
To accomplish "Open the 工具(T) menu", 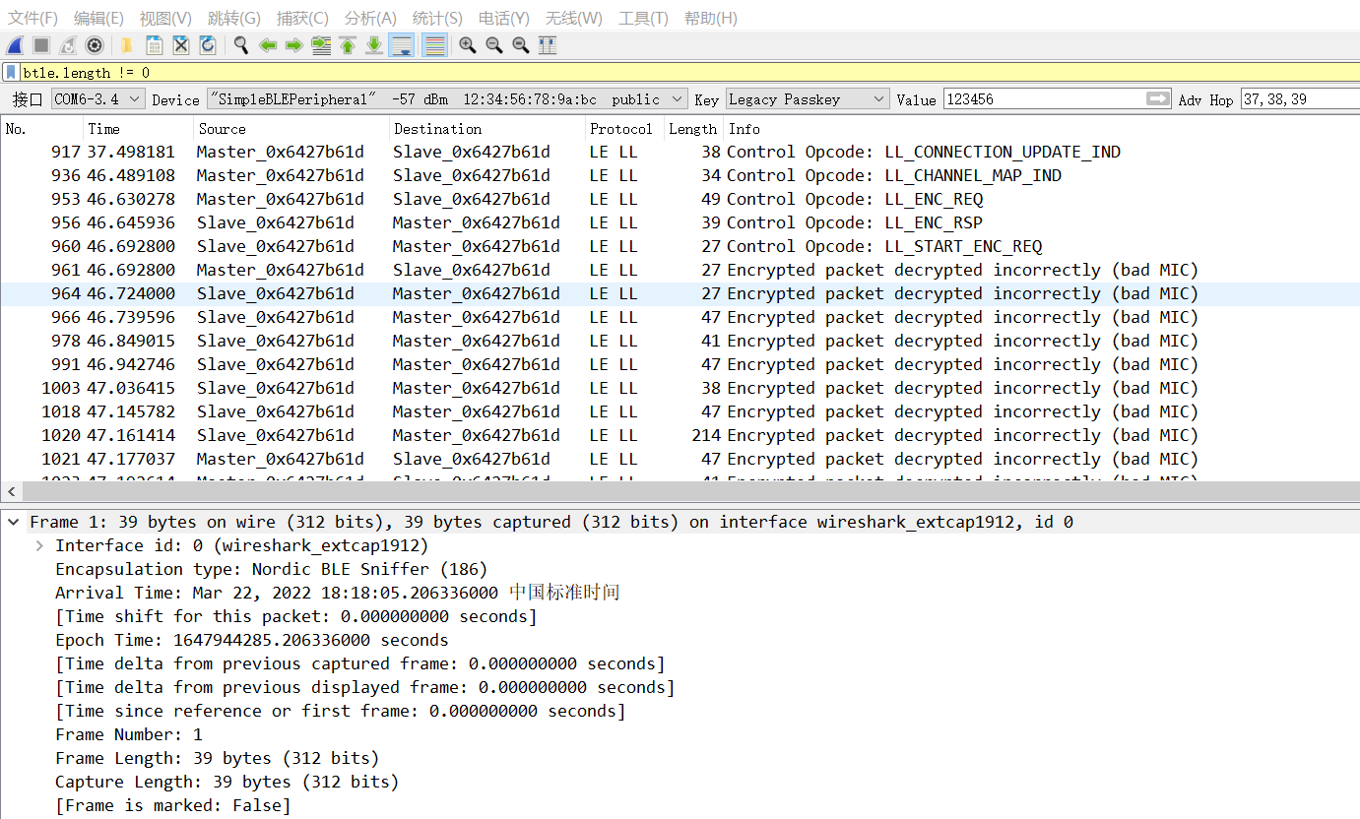I will [643, 18].
